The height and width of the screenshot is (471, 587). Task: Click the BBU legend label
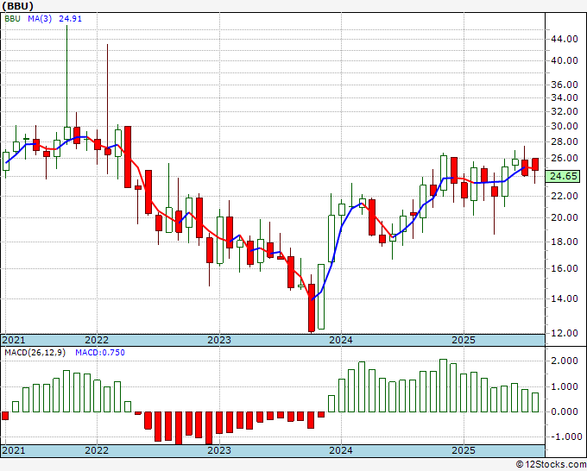pos(12,18)
